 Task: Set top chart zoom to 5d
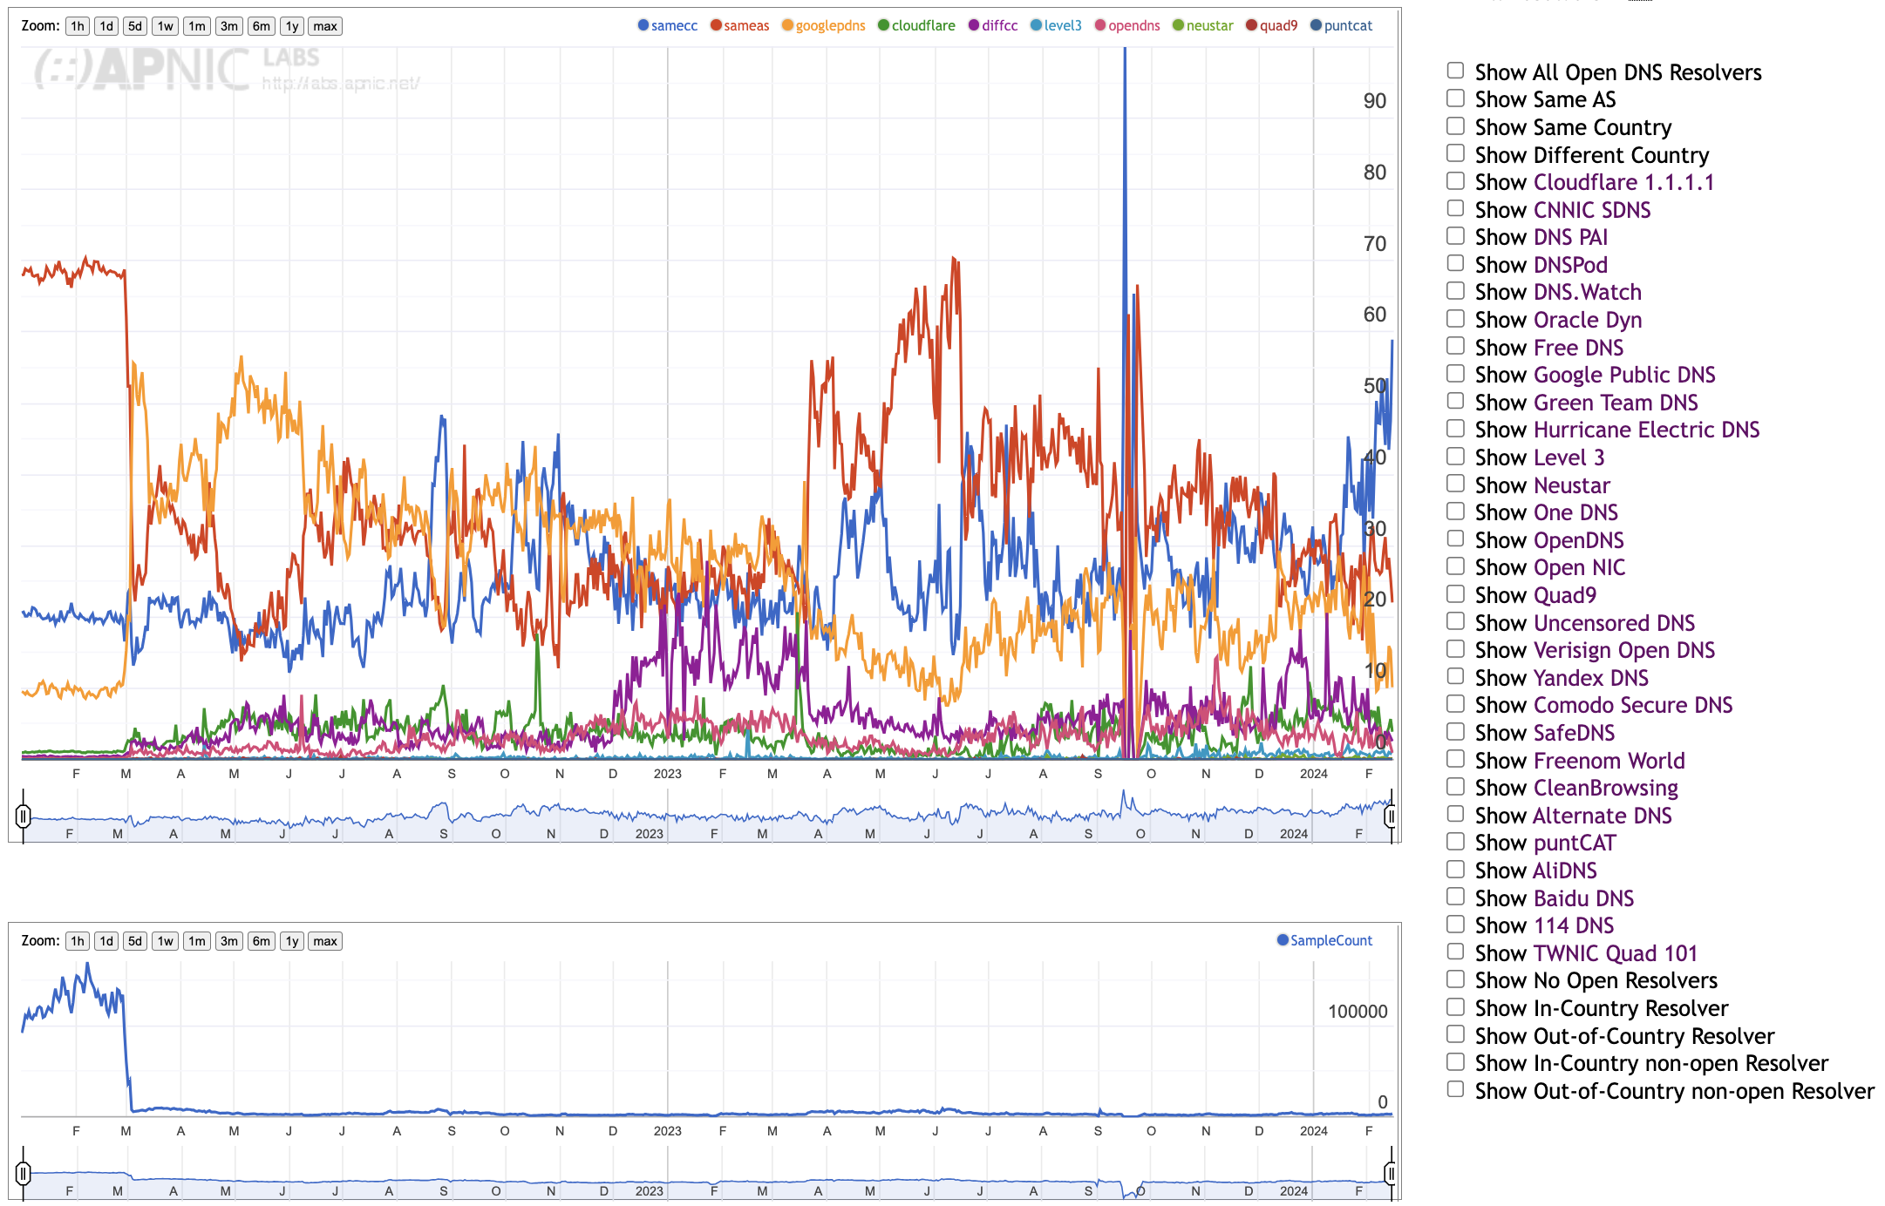135,26
